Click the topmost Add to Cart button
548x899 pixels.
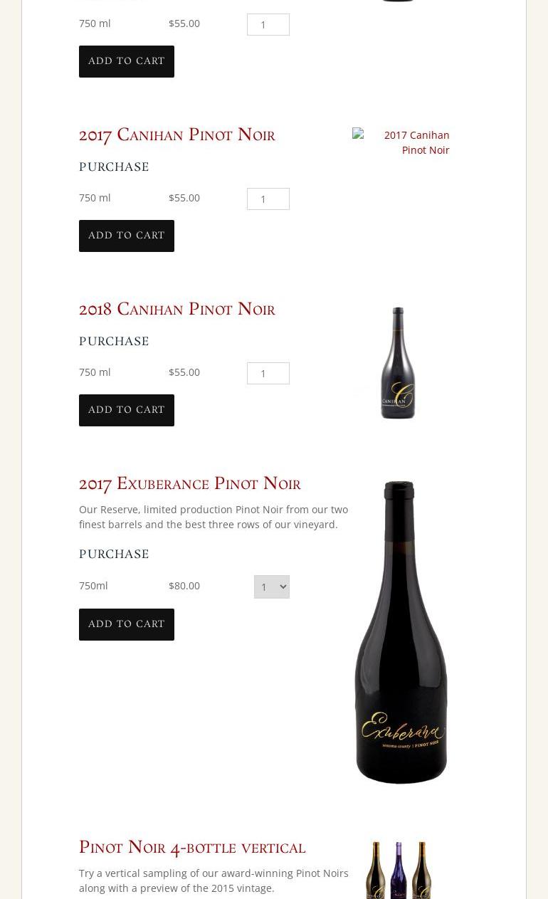point(127,61)
